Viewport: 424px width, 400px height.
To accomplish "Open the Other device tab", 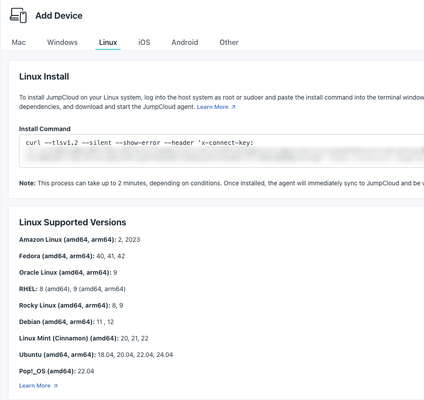I will [x=229, y=42].
